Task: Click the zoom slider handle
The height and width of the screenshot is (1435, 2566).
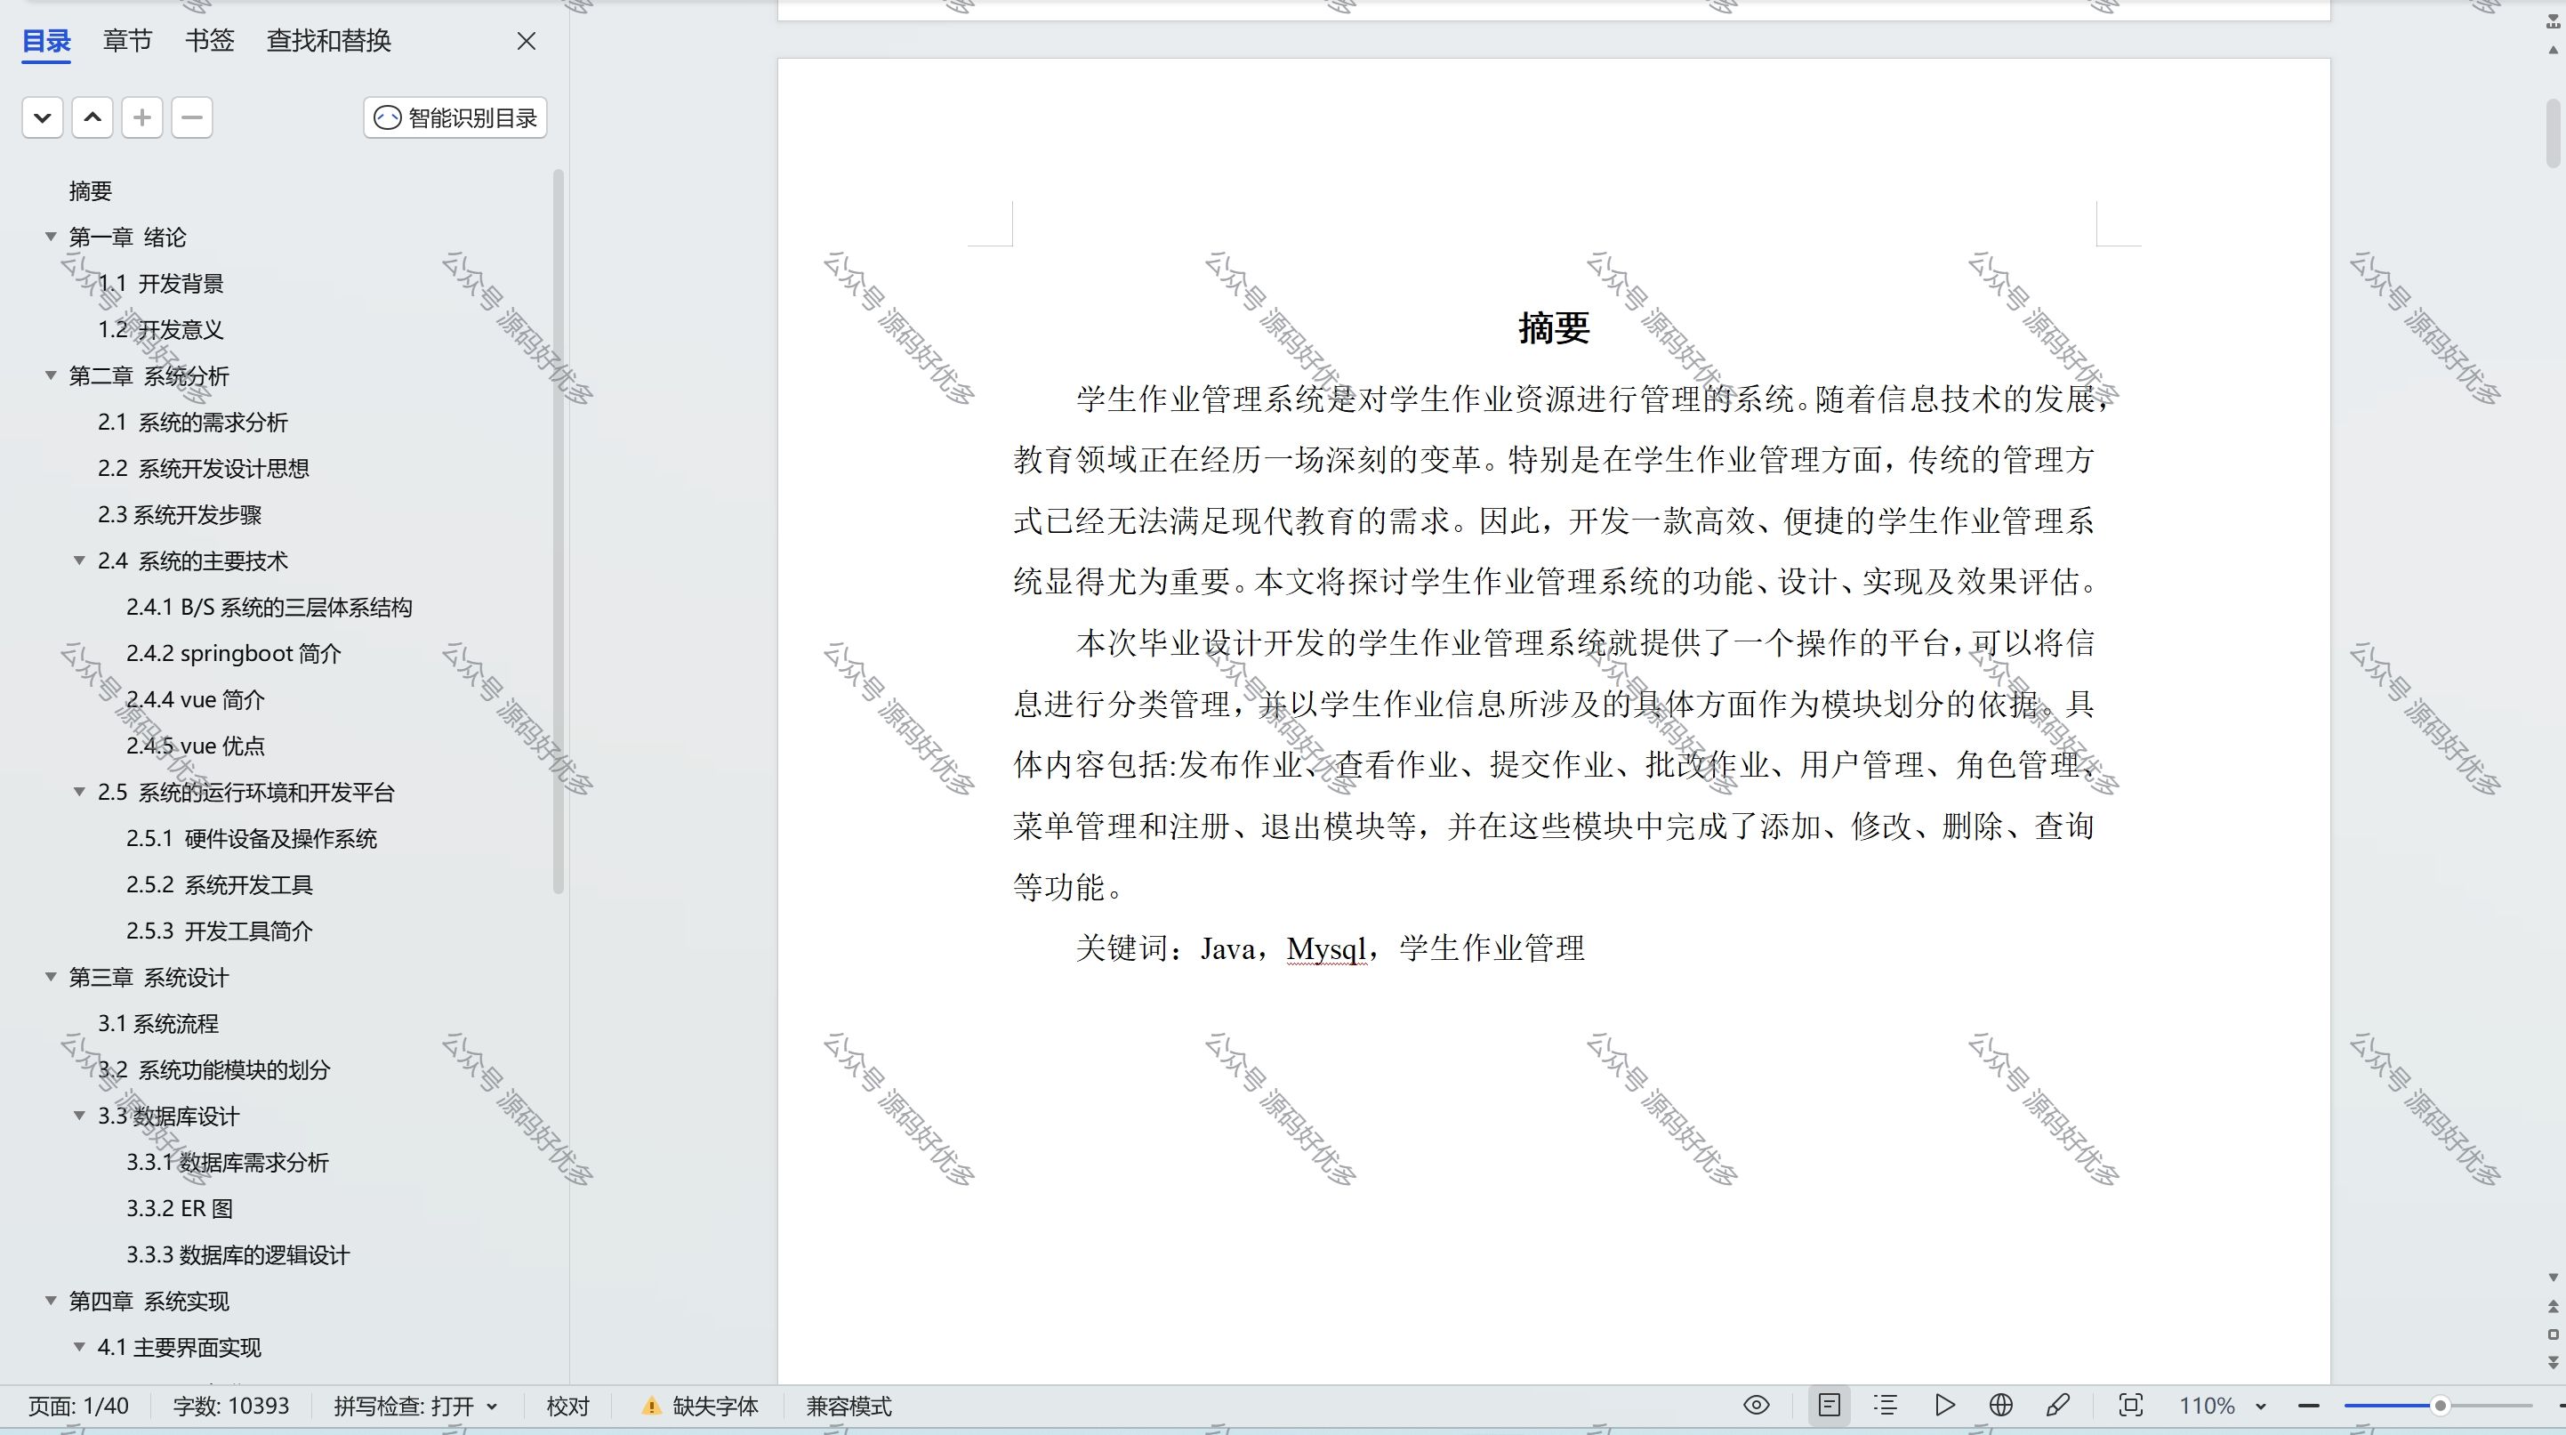Action: (x=2440, y=1407)
